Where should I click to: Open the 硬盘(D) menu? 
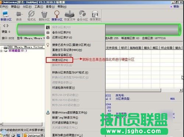(15, 7)
